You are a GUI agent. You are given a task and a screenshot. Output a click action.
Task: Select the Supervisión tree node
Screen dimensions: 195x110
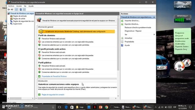(x=18, y=24)
